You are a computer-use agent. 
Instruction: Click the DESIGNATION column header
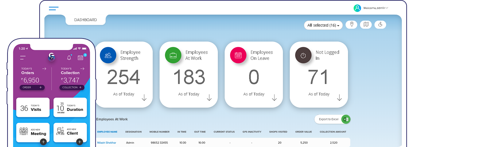pos(133,132)
